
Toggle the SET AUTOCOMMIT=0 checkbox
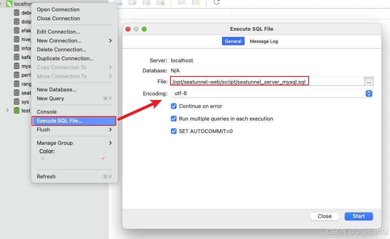pyautogui.click(x=174, y=131)
